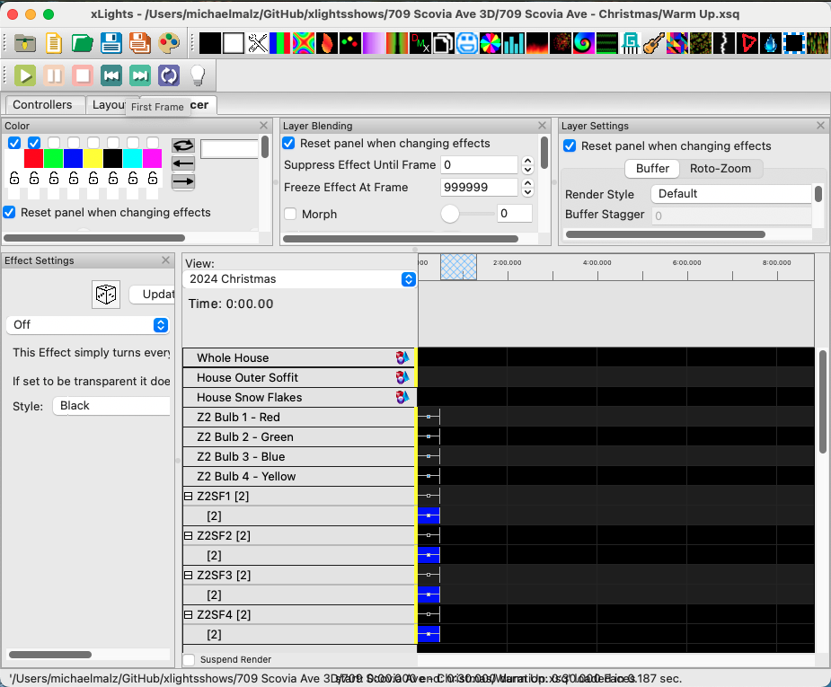Switch to the Roto-Zoom tab

click(720, 169)
